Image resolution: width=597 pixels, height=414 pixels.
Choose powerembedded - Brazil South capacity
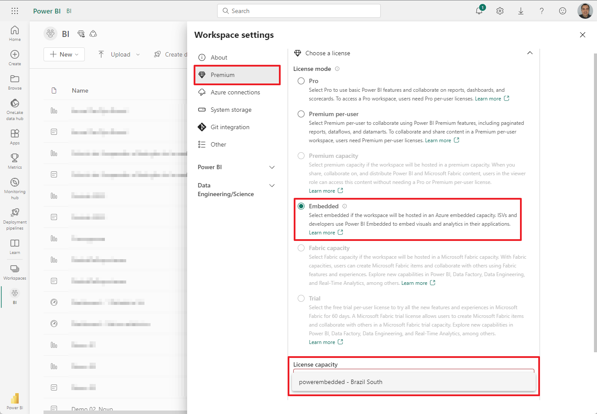(x=341, y=382)
